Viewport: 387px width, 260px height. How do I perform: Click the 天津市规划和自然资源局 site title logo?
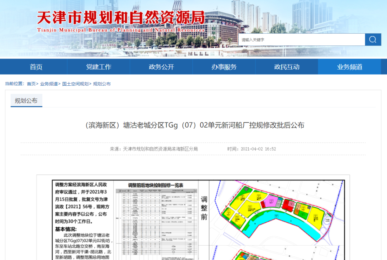pyautogui.click(x=121, y=21)
